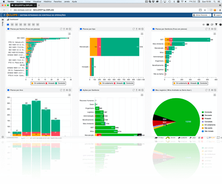The width and height of the screenshot is (222, 184).
Task: Toggle fullscreen icon in the bottom bar
Action: 218,138
